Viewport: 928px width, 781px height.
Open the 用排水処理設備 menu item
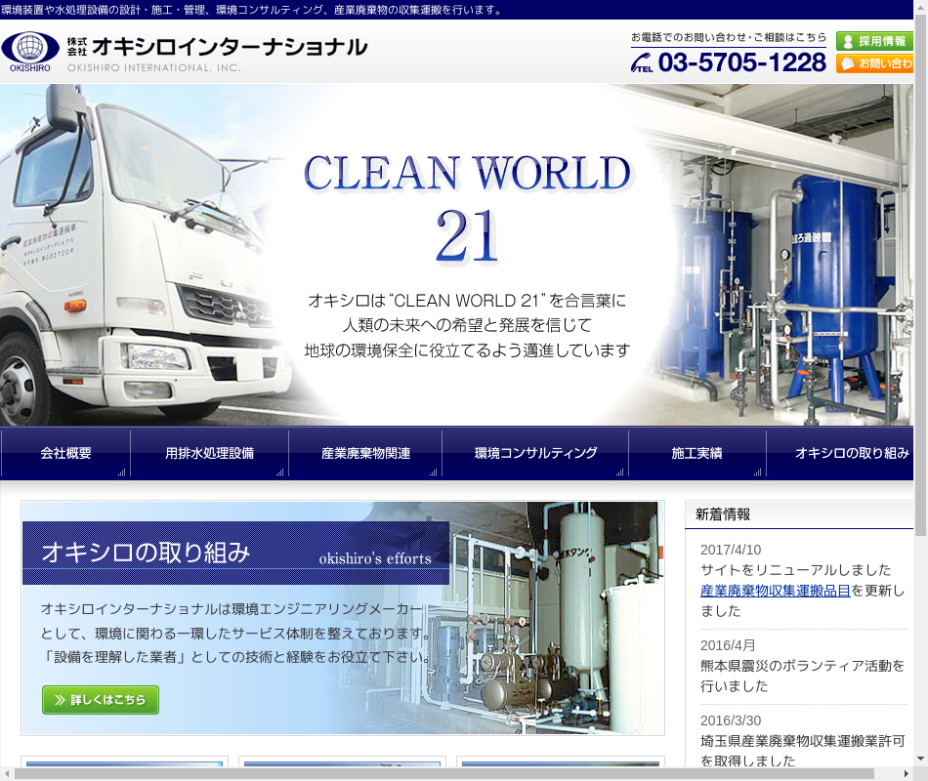pyautogui.click(x=209, y=453)
